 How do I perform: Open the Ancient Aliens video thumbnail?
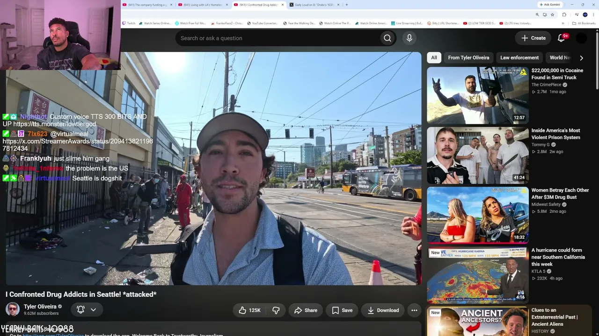[478, 321]
